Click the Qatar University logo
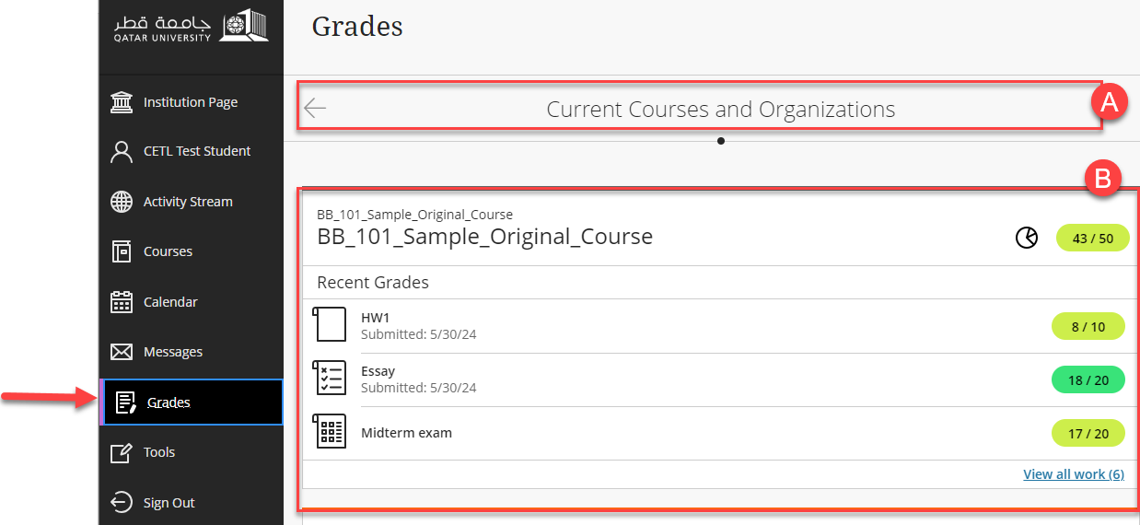 pos(192,27)
